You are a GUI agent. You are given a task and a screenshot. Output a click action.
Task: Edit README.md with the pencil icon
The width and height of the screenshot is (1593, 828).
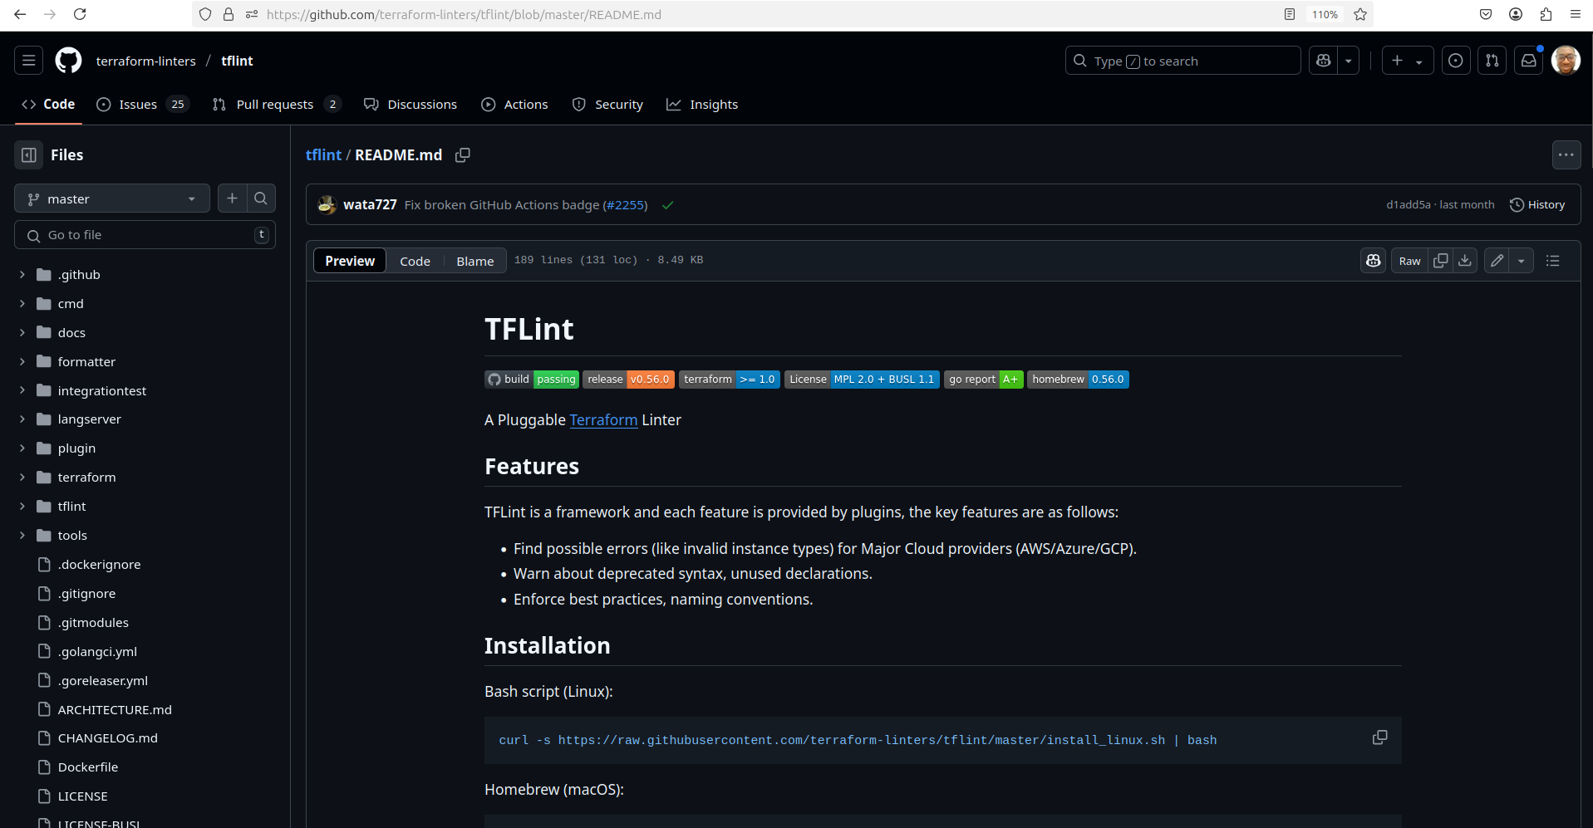click(x=1497, y=261)
